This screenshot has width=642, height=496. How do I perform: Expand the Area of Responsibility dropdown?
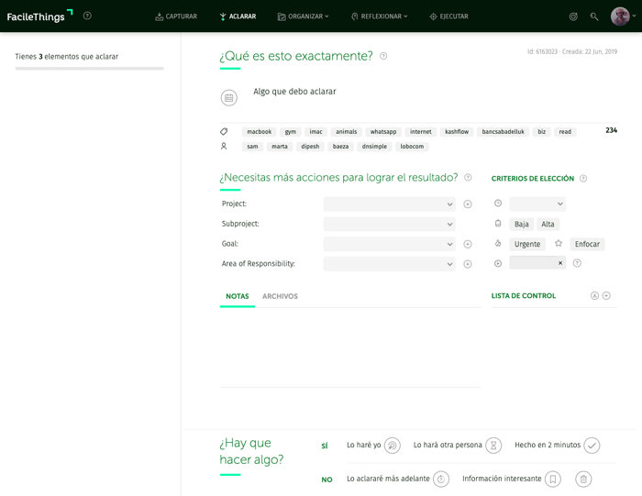[x=389, y=264]
